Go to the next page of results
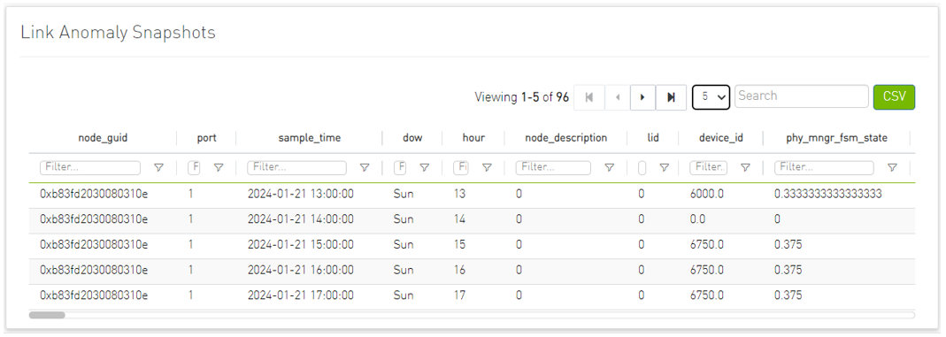 point(643,97)
